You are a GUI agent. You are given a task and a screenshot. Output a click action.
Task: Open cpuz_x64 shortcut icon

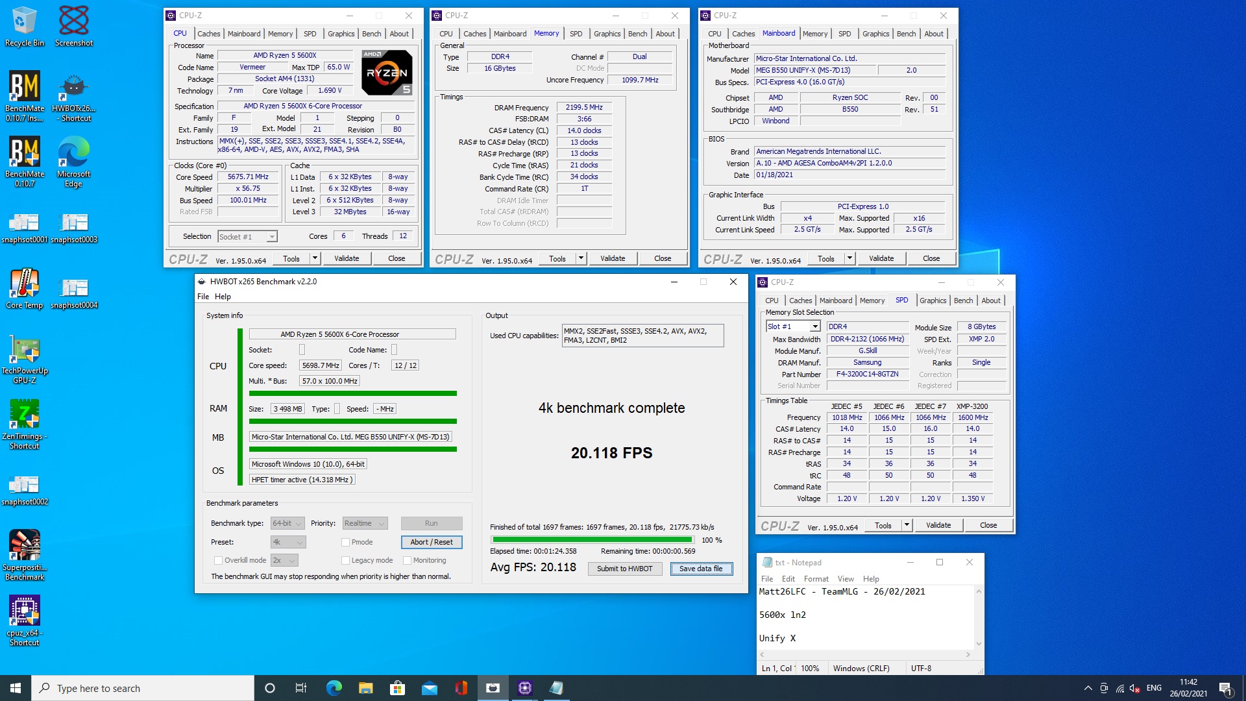25,621
